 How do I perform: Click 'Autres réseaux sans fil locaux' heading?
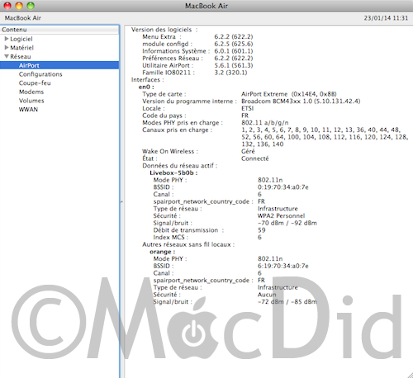point(188,244)
